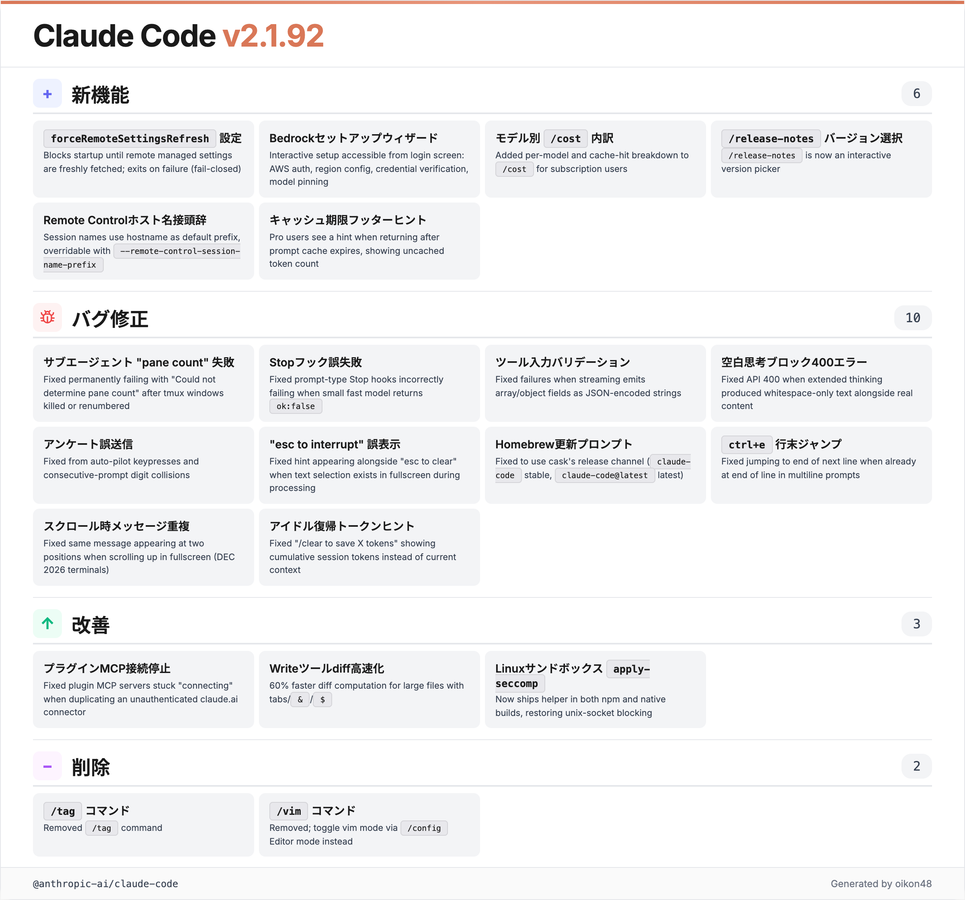Click the プラグインMCP接続停止 card title
This screenshot has width=965, height=900.
pos(107,669)
